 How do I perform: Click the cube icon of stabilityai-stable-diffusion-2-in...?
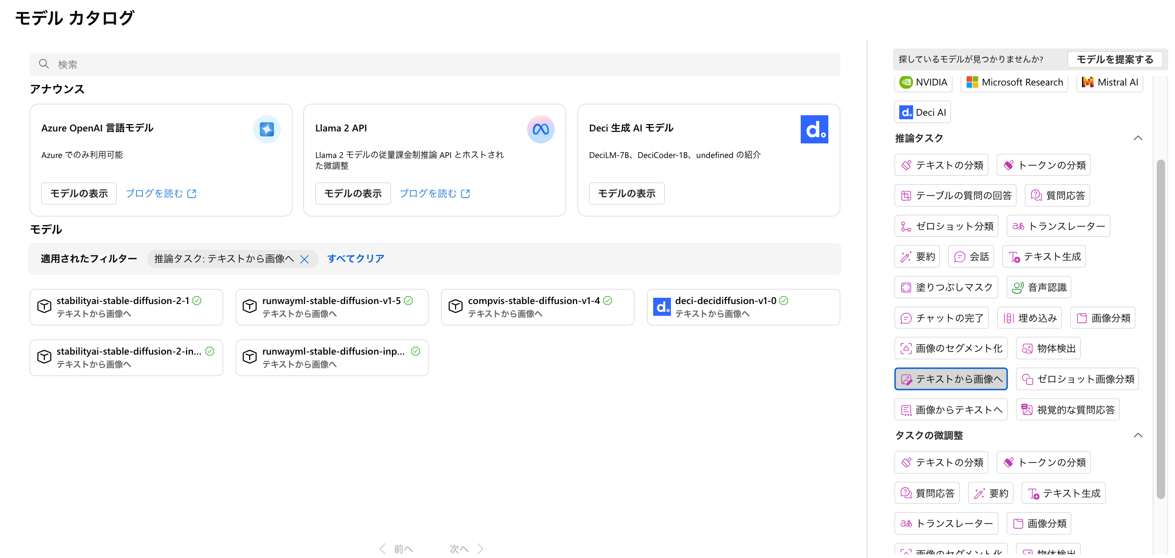click(x=44, y=357)
